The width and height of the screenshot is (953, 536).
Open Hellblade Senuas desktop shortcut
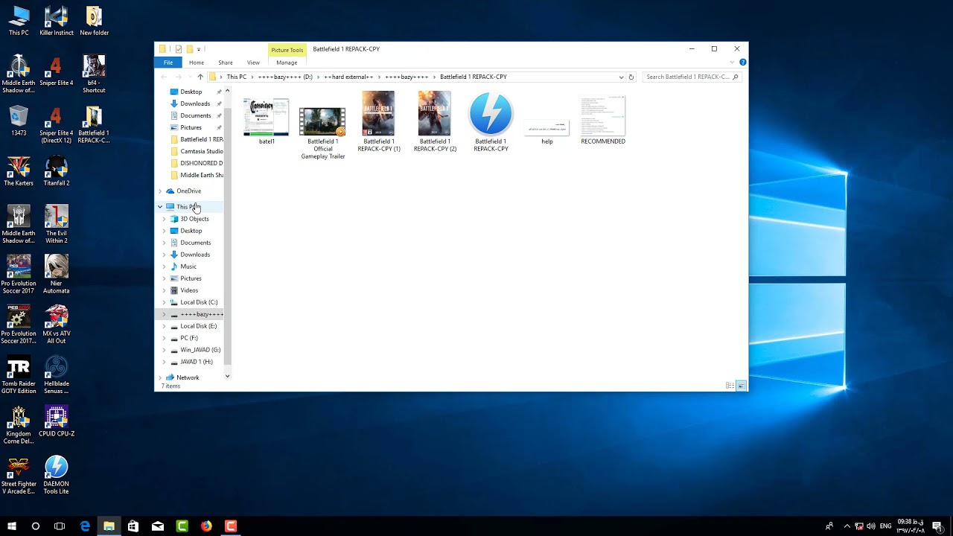pos(56,375)
